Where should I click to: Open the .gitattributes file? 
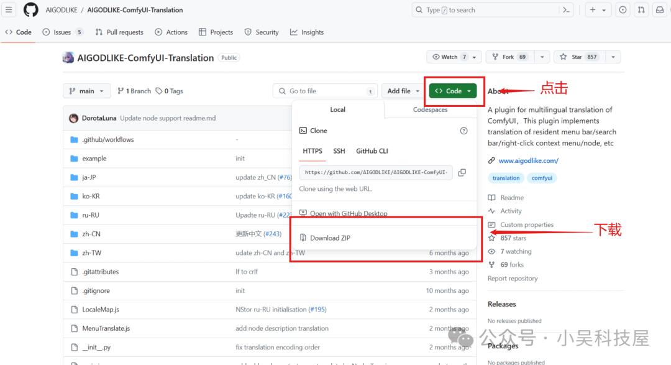[101, 272]
